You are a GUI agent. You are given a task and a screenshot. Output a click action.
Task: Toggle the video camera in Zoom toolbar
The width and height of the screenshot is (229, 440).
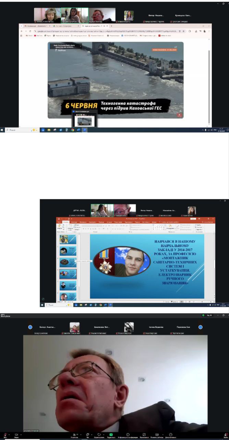click(x=16, y=434)
